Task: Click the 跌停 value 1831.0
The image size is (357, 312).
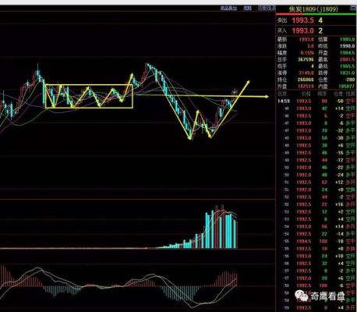Action: (x=348, y=73)
